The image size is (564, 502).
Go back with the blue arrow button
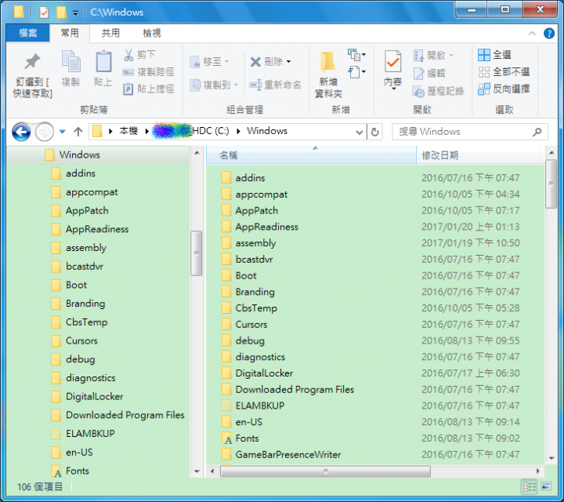21,132
